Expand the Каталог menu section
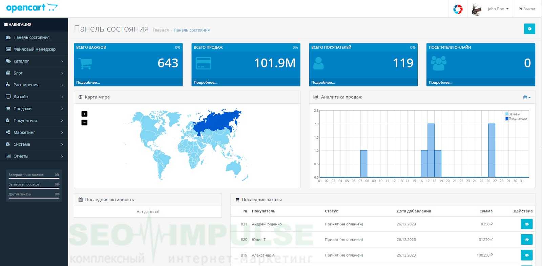The height and width of the screenshot is (266, 542). (x=34, y=61)
